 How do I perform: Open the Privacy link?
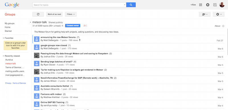pos(8,83)
